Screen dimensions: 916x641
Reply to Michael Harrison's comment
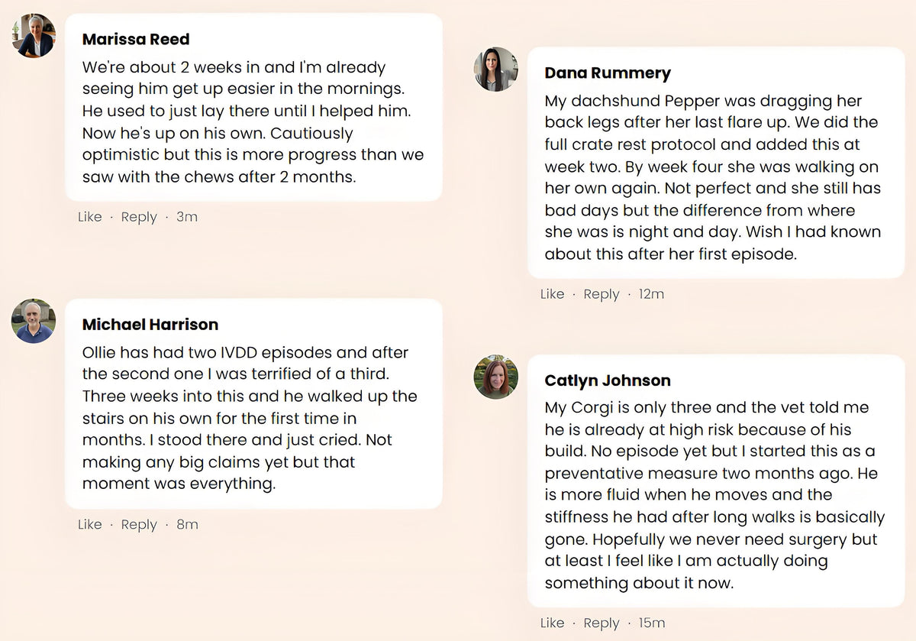coord(139,525)
